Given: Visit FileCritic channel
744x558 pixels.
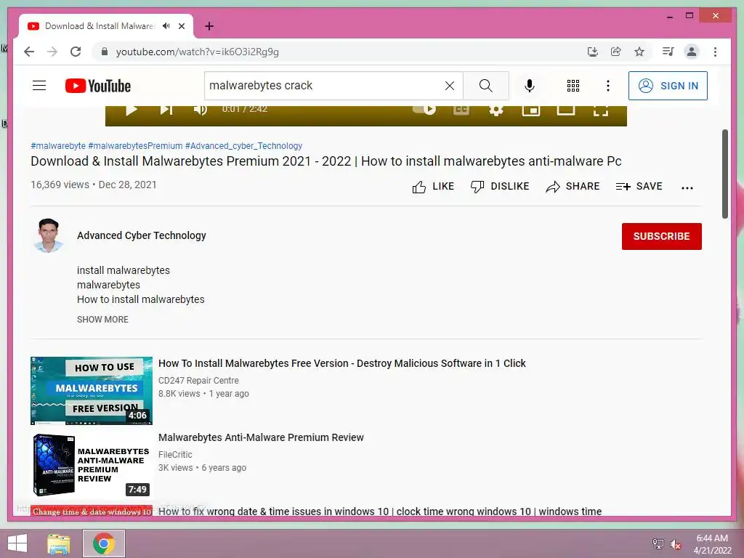Looking at the screenshot, I should 175,455.
